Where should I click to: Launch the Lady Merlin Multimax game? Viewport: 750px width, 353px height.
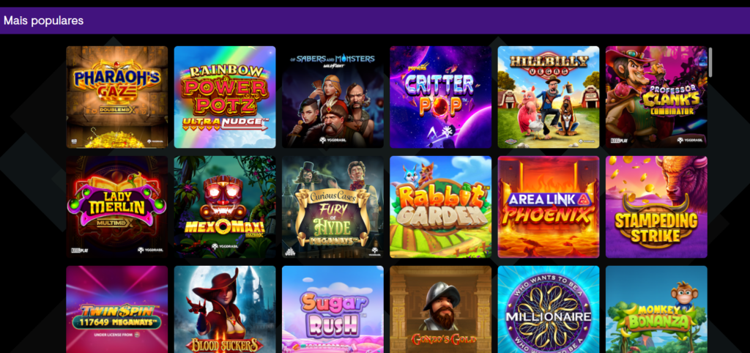[116, 207]
